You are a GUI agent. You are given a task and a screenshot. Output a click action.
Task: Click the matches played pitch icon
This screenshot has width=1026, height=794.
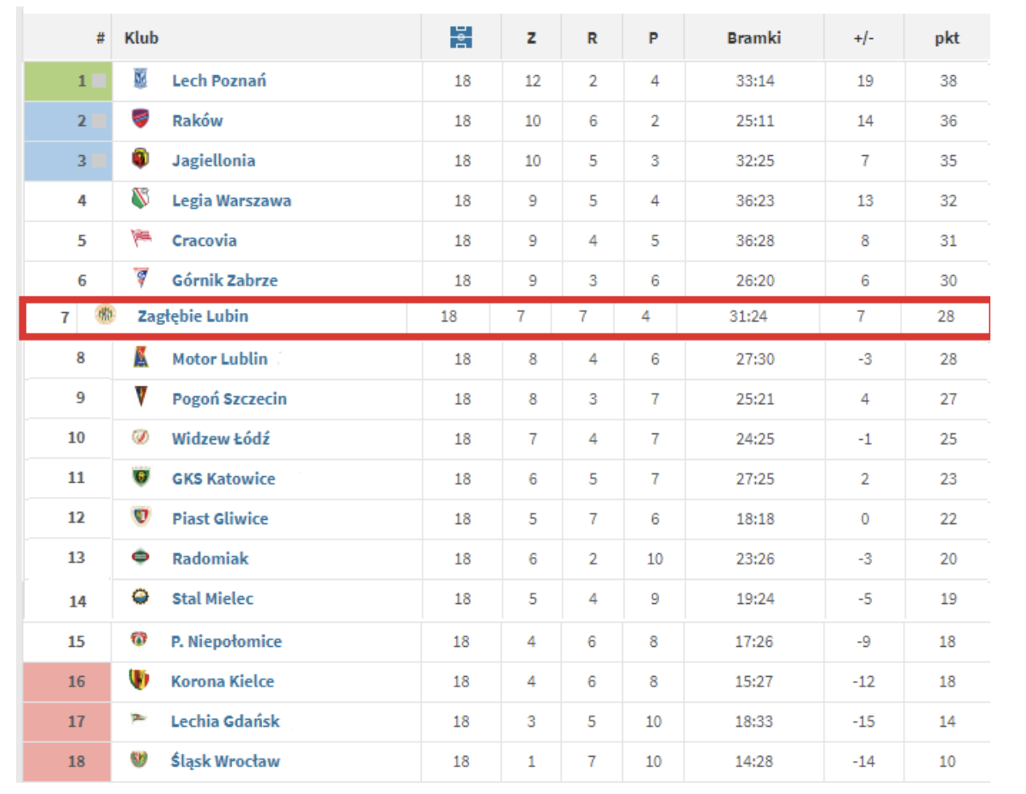click(461, 37)
